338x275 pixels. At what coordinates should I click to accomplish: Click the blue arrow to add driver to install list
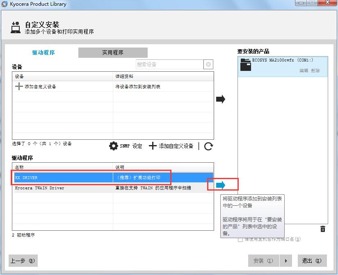pos(221,185)
